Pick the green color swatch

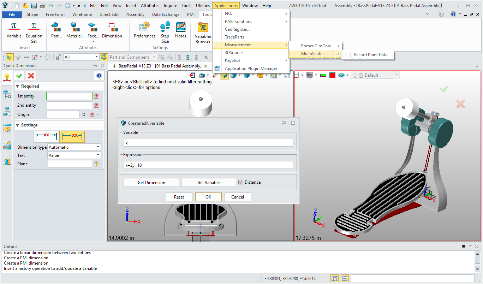[323, 75]
